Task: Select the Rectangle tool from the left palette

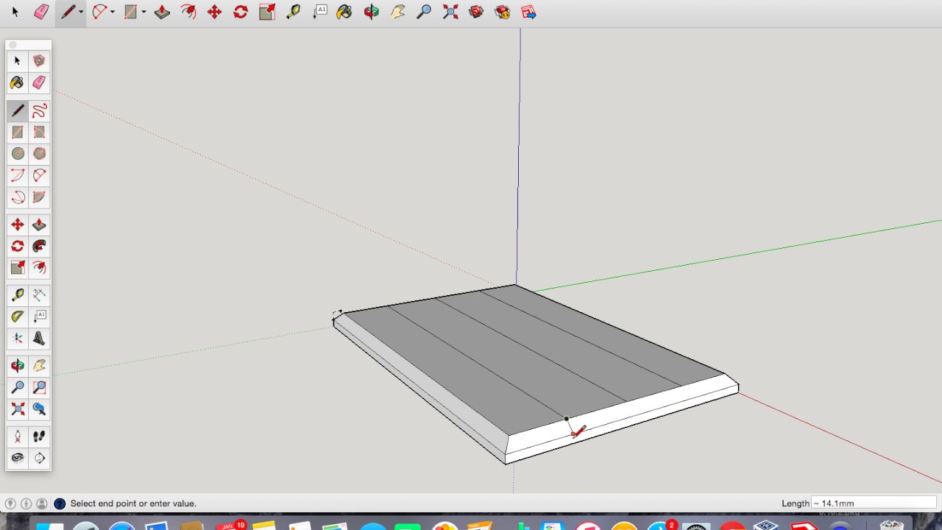Action: [17, 132]
